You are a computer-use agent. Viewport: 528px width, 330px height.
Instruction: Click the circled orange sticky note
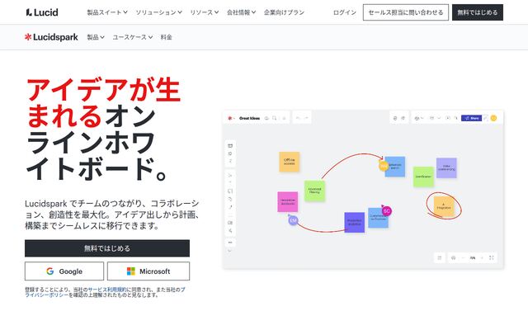pos(444,206)
